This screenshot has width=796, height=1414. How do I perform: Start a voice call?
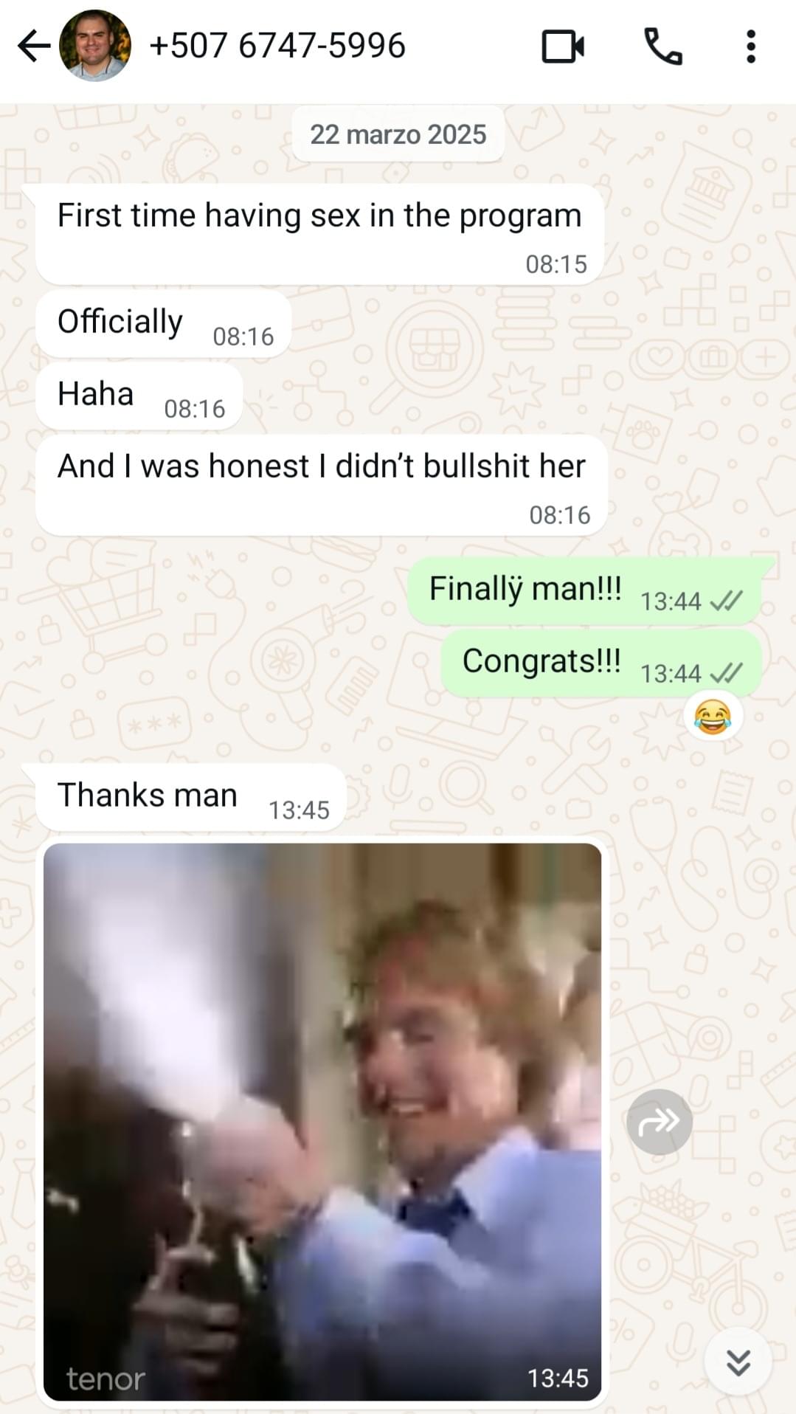pos(663,46)
